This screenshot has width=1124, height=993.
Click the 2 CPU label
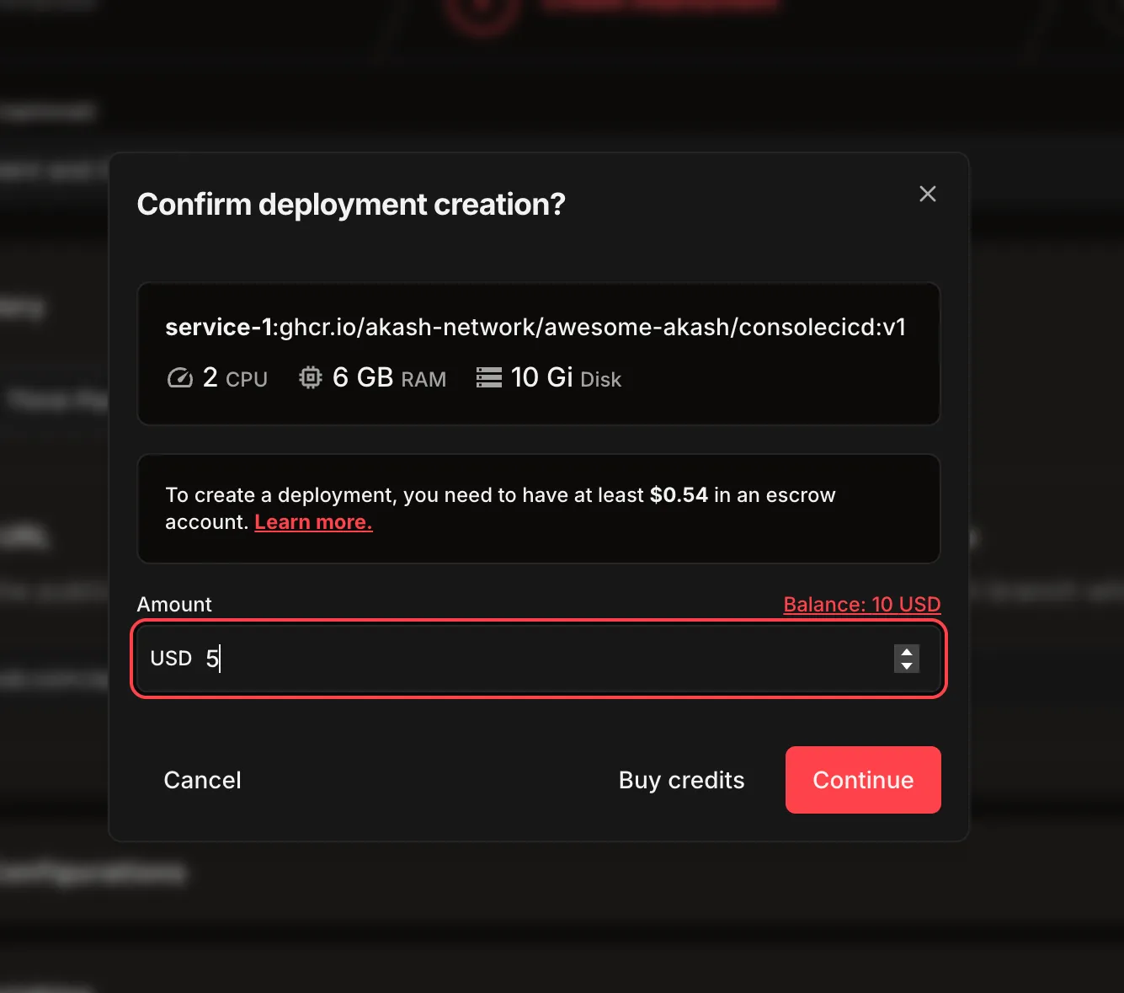pos(236,378)
